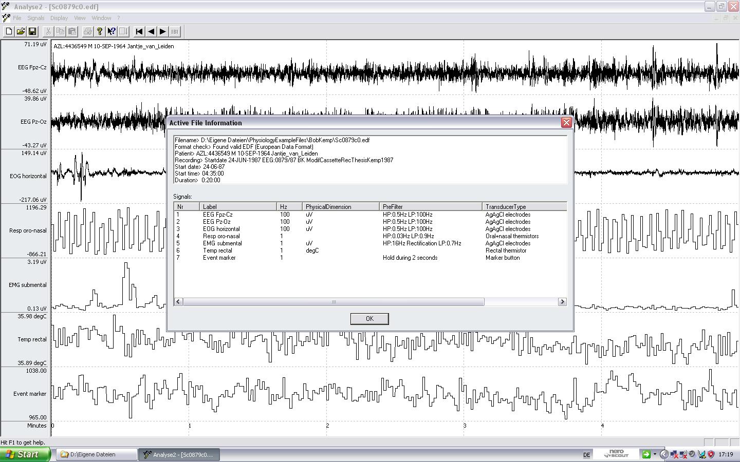Step forward with the right arrow icon
Screen dimensions: 740x462
(163, 31)
